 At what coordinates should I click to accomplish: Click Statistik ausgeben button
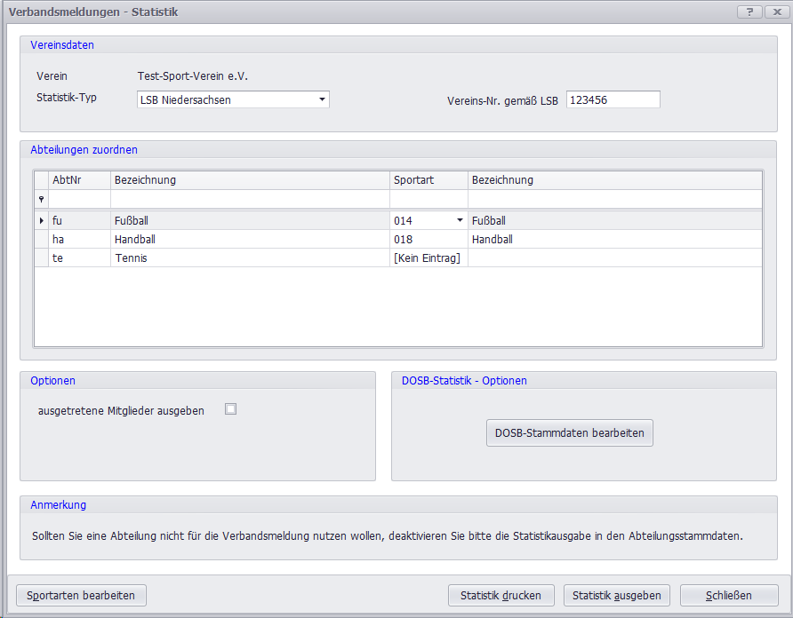point(617,595)
